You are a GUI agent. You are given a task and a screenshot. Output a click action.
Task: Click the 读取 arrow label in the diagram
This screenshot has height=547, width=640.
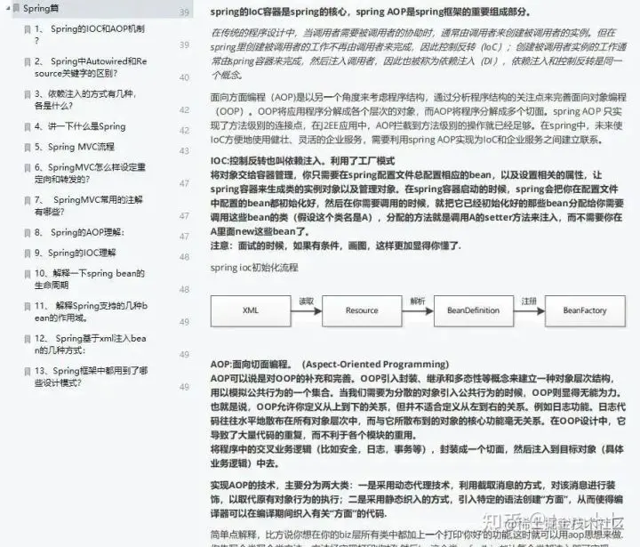pos(306,302)
